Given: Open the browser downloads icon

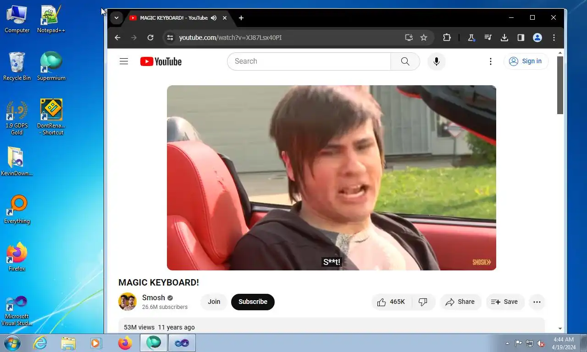Looking at the screenshot, I should pyautogui.click(x=504, y=38).
